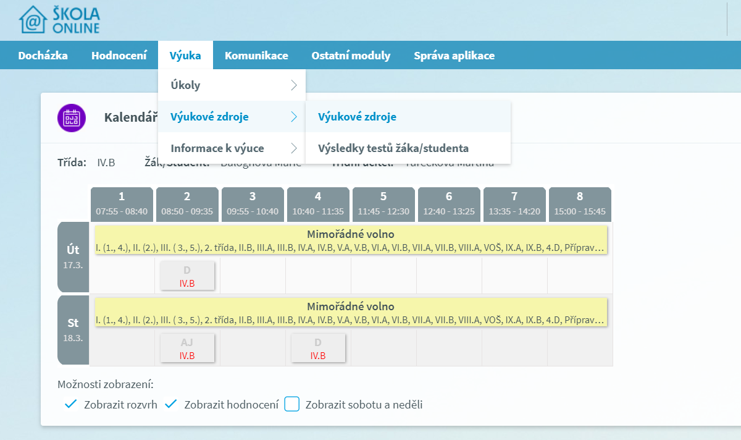Image resolution: width=741 pixels, height=440 pixels.
Task: Select Výsledky testů žáka/studenta
Action: click(x=395, y=148)
